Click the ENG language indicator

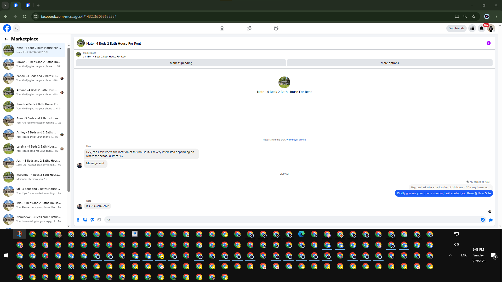click(464, 255)
